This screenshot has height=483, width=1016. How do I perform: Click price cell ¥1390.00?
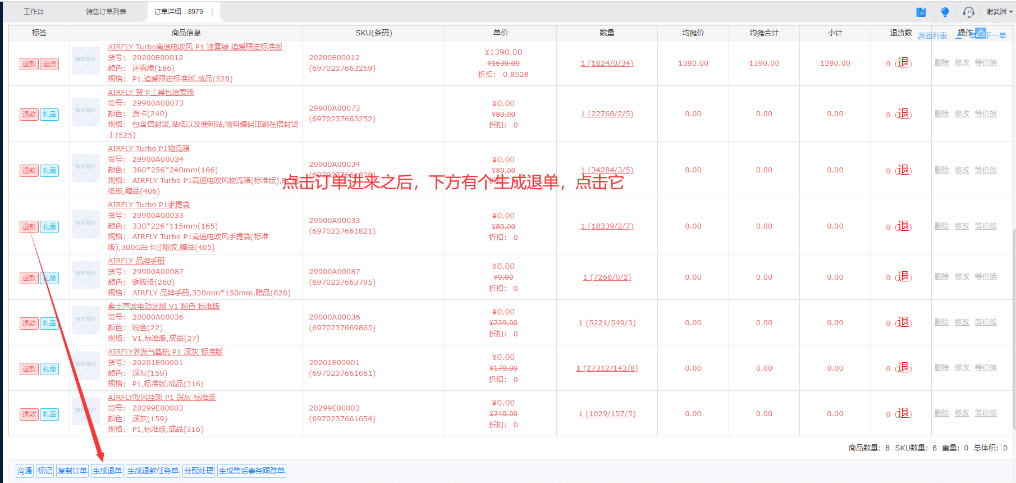point(504,52)
